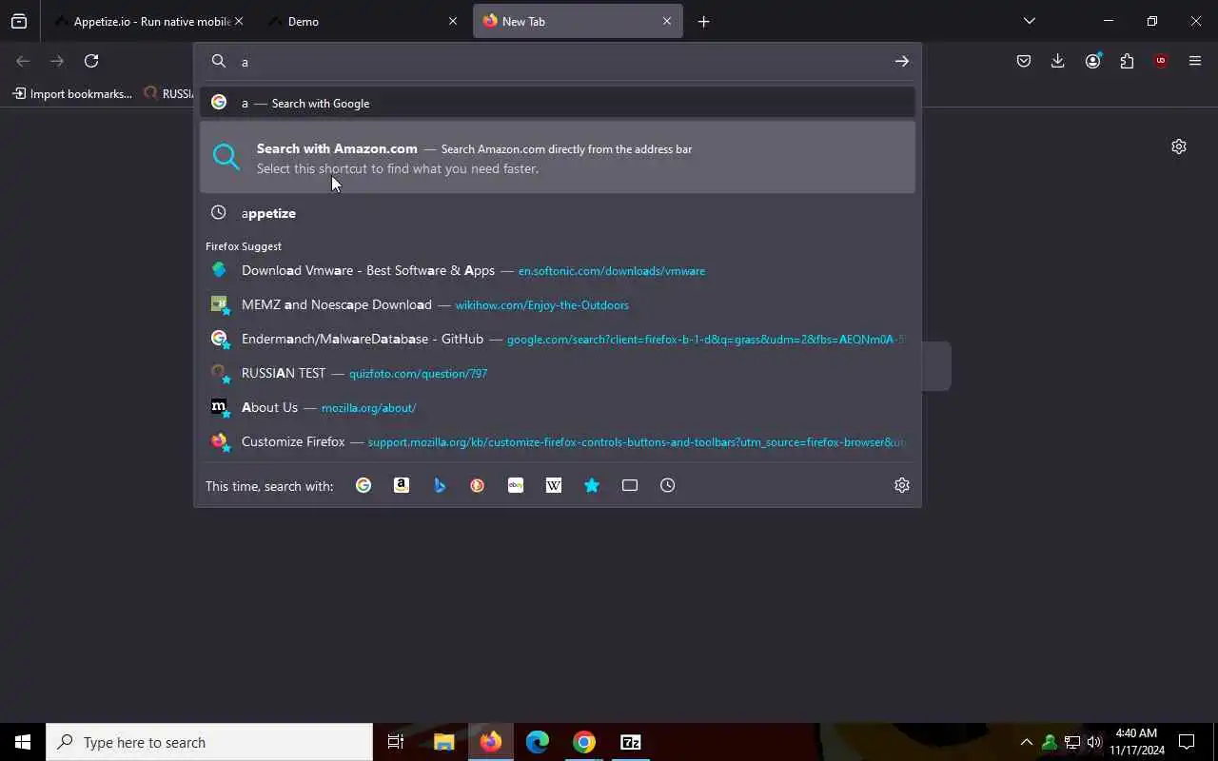Open Task View on taskbar
Screen dimensions: 1218x761
pos(396,742)
